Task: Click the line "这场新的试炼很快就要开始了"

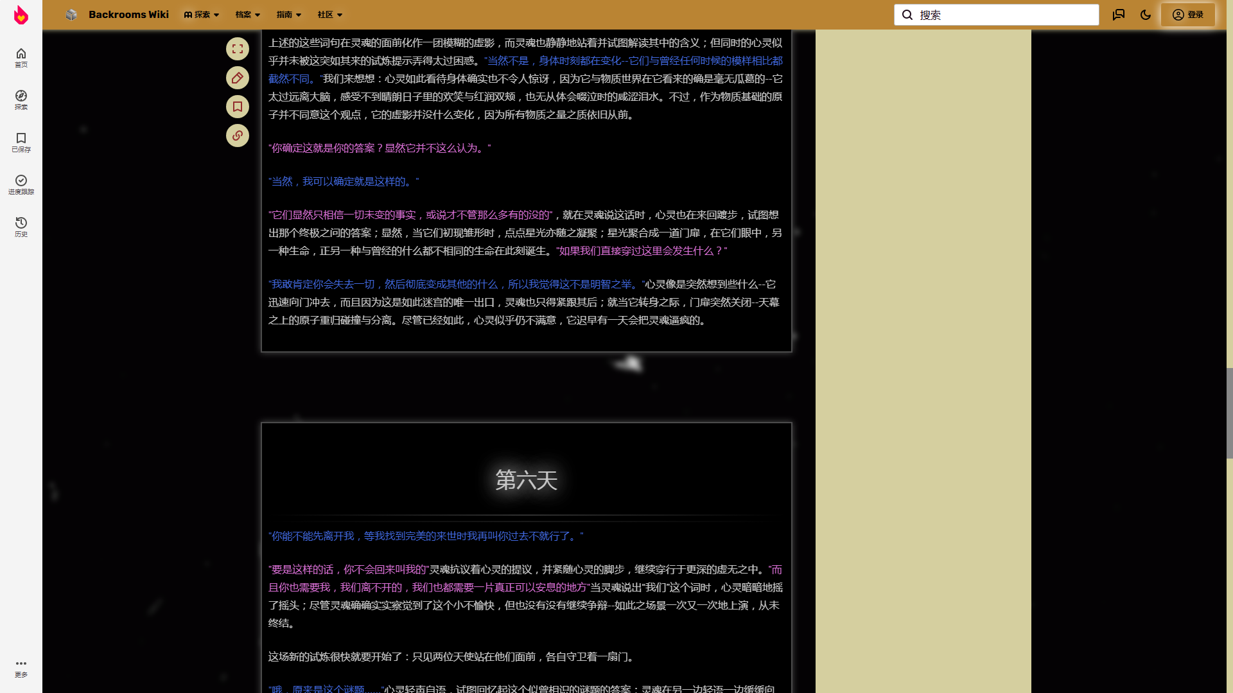Action: [x=453, y=657]
